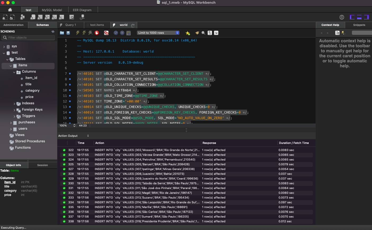Collapse the Columns node
372x230 pixels.
pos(14,72)
